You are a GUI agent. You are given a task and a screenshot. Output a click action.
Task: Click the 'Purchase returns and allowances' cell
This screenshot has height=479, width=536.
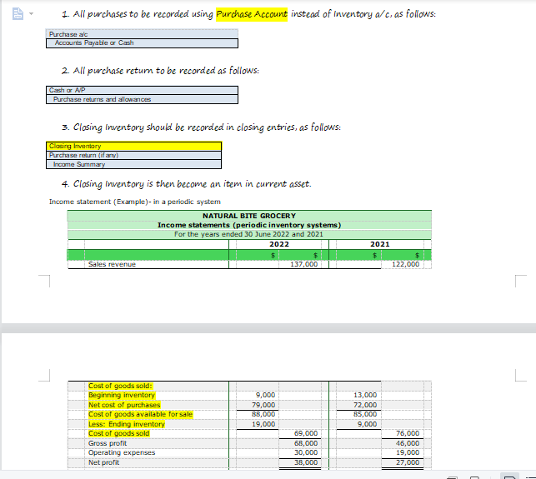pyautogui.click(x=142, y=99)
